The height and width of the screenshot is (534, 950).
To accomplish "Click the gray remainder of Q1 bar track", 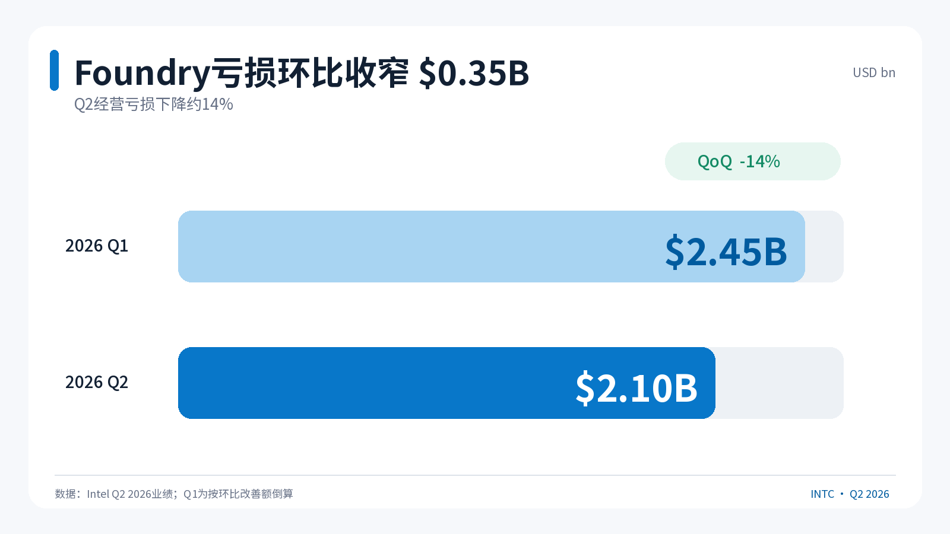I will click(x=825, y=246).
